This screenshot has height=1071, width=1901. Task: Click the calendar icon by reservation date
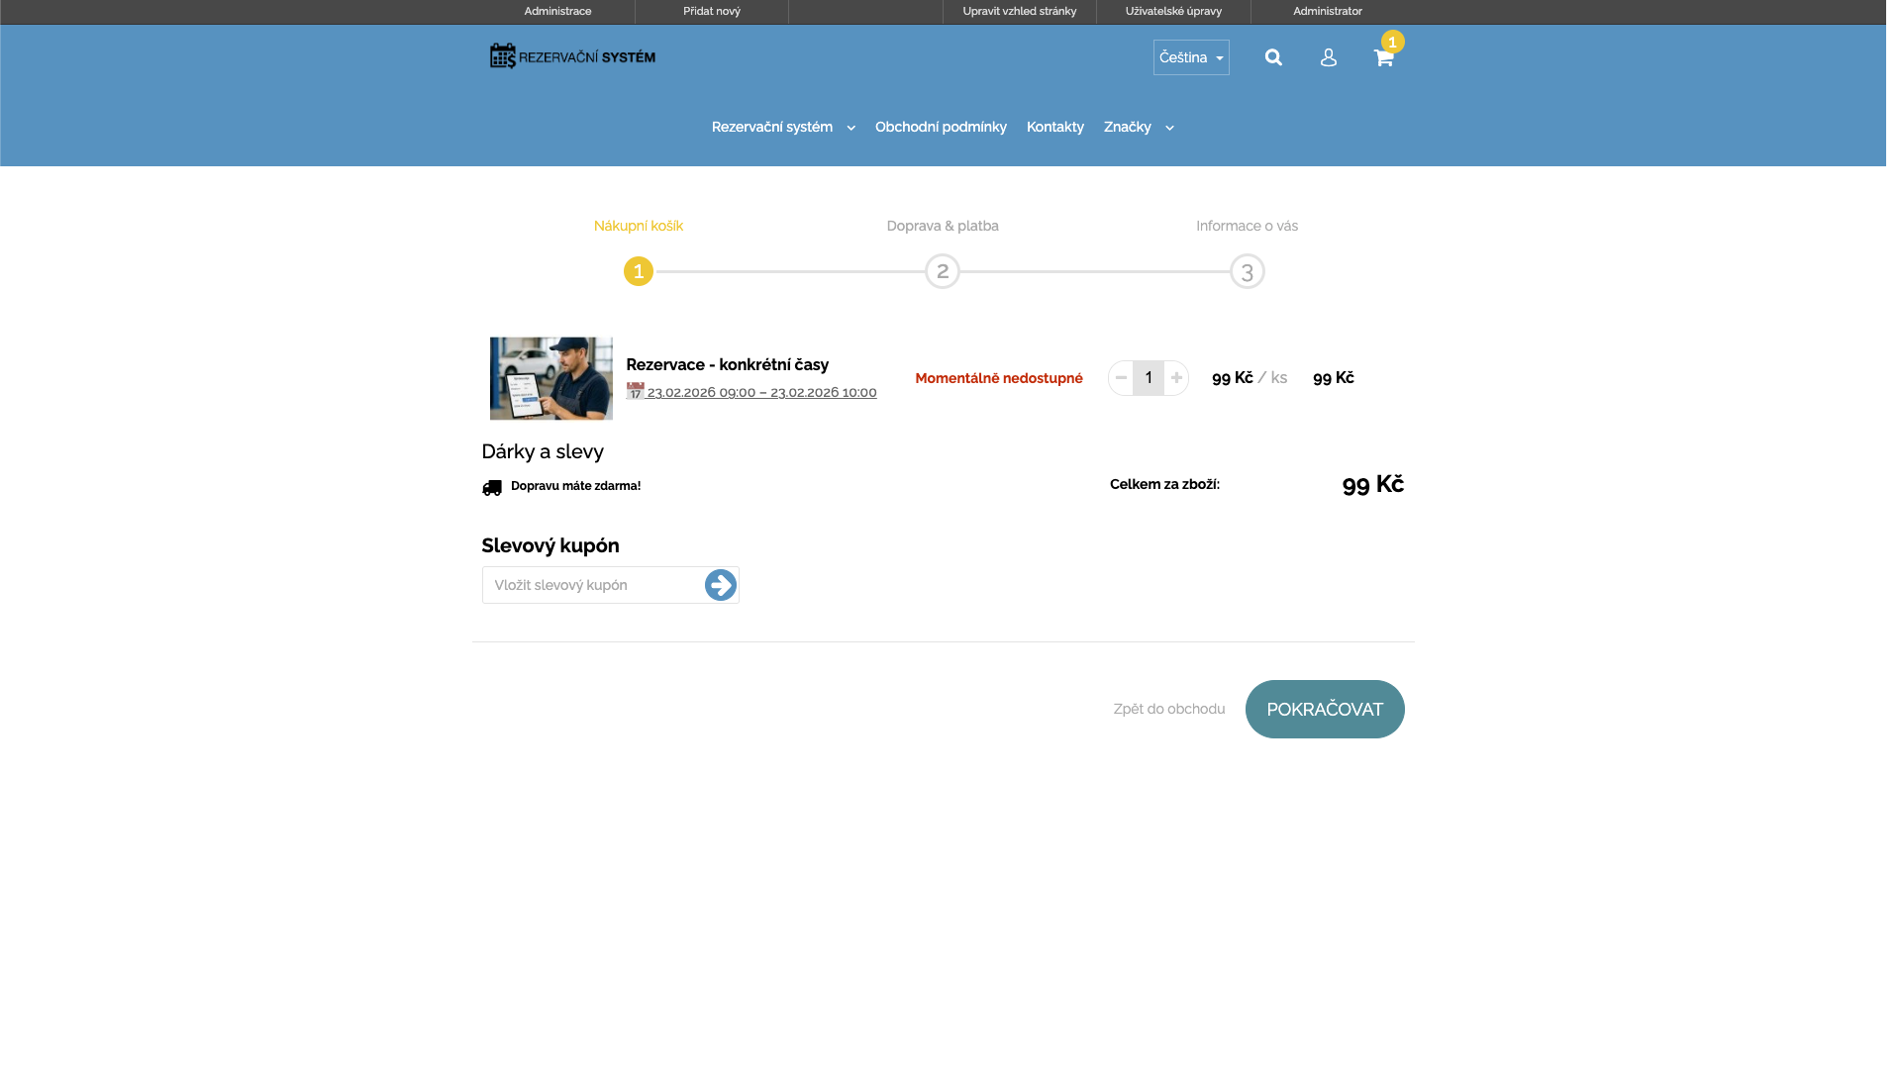[635, 391]
